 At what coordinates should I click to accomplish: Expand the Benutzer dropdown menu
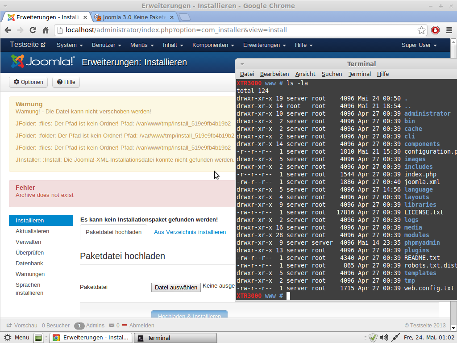(x=106, y=45)
